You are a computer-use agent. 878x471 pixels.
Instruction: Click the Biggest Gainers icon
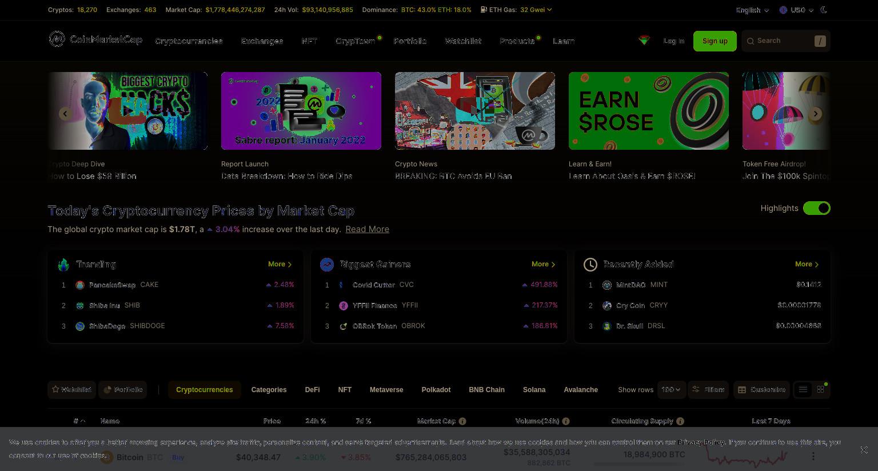pos(327,264)
